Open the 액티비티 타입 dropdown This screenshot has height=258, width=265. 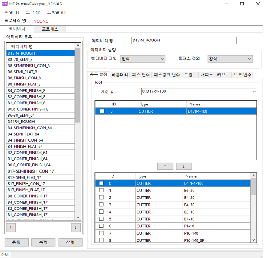click(x=142, y=59)
